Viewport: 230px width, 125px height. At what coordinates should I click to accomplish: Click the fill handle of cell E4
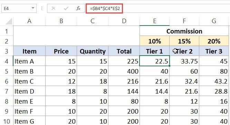[x=170, y=66]
